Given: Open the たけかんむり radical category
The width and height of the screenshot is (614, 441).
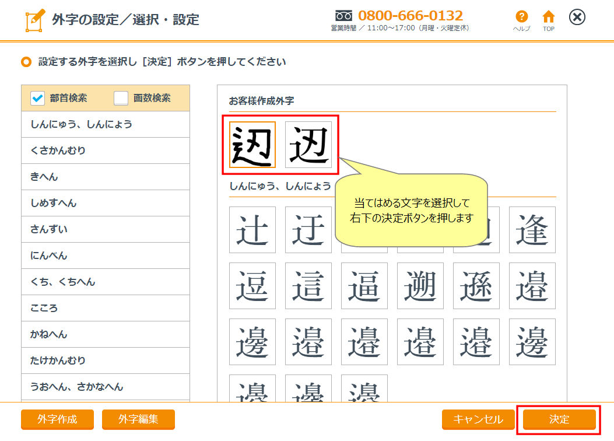Looking at the screenshot, I should [x=106, y=360].
